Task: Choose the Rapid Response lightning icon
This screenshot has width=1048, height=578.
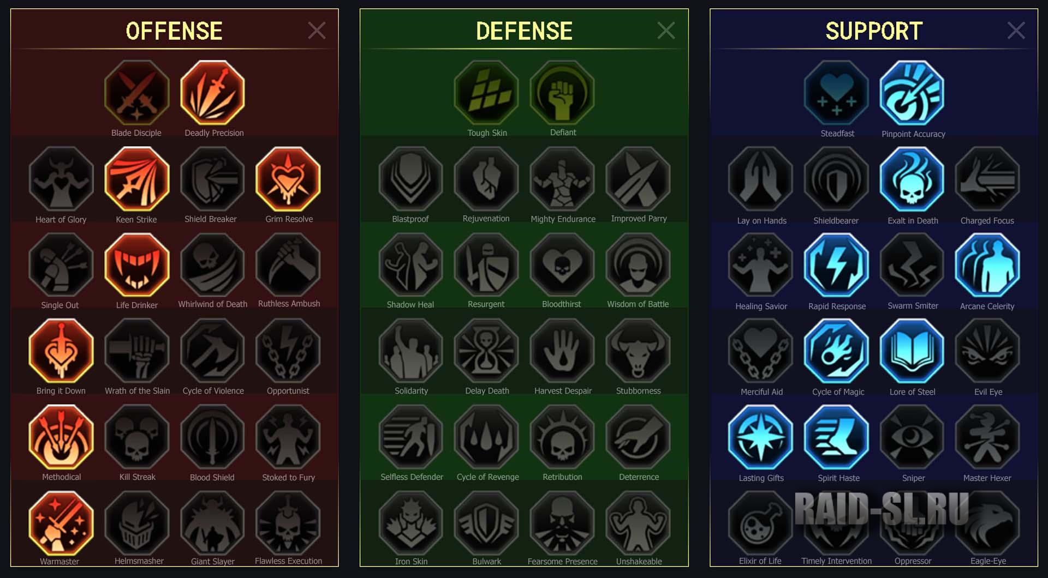Action: [836, 265]
